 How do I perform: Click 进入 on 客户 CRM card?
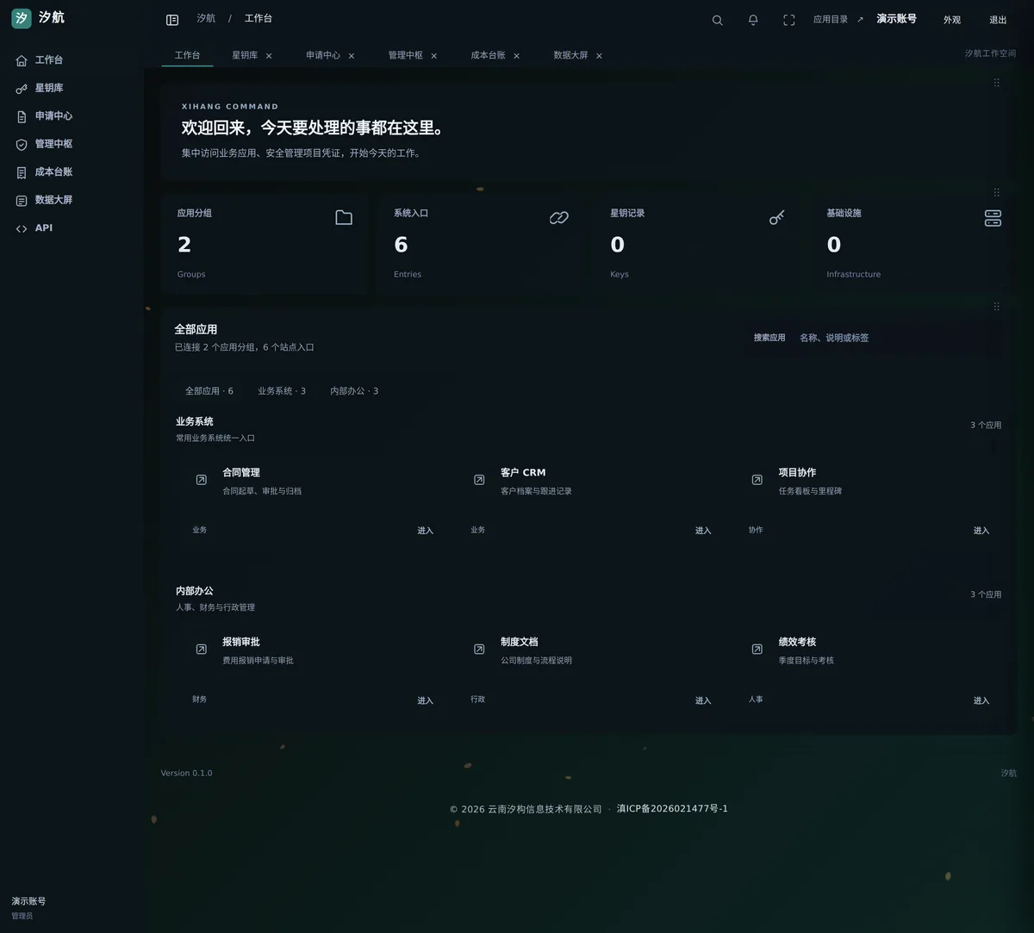(x=703, y=531)
